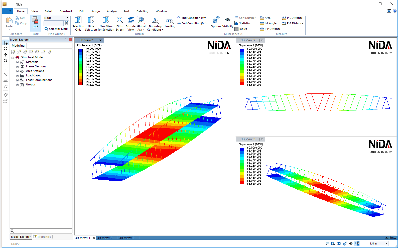Toggle Extrude View in Display group
The width and height of the screenshot is (398, 248).
point(130,24)
